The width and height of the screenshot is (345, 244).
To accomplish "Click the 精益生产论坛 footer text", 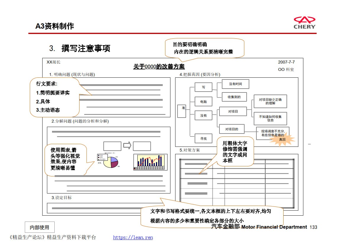I will (x=52, y=238).
